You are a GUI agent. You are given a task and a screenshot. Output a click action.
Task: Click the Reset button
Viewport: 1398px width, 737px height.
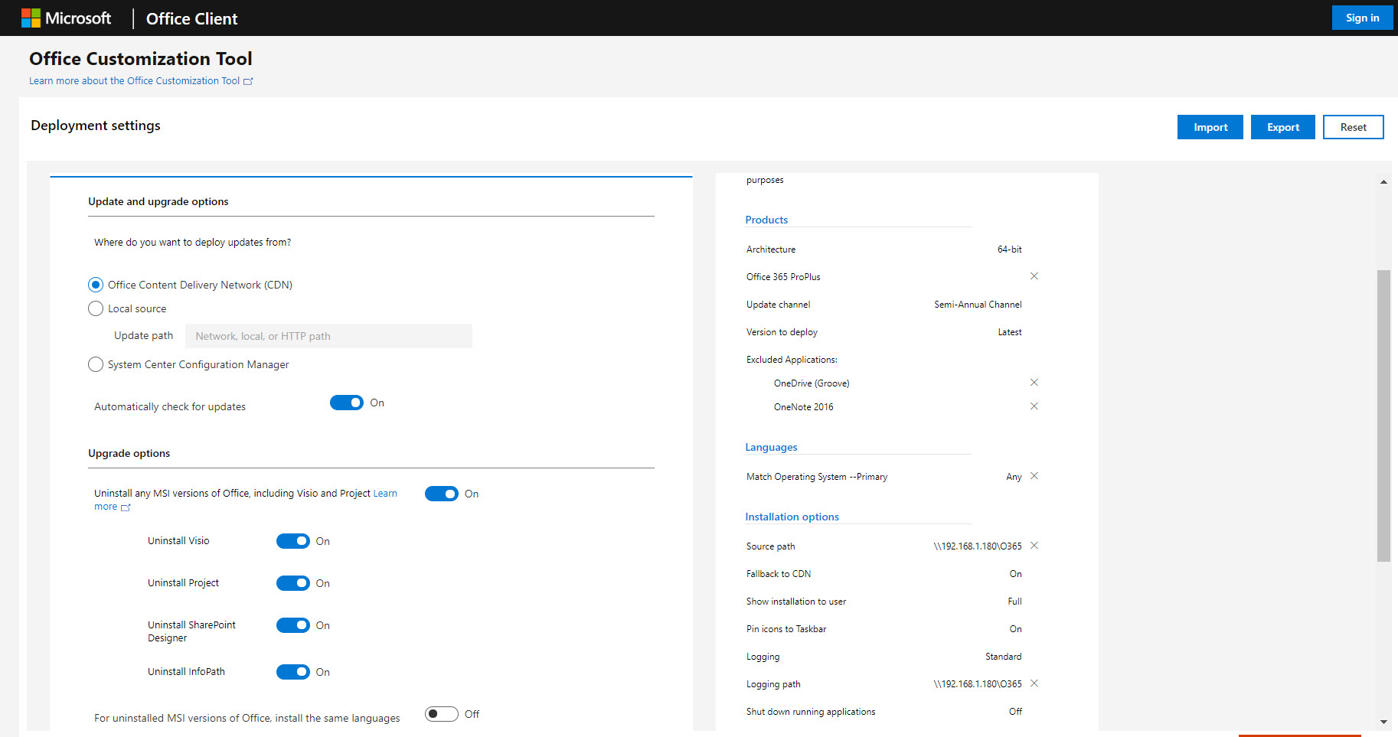point(1354,127)
